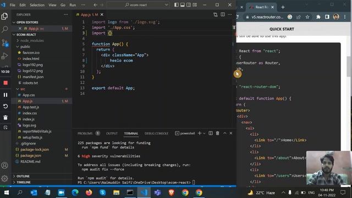The height and width of the screenshot is (198, 352).
Task: Split the editor to the right
Action: coord(223,15)
